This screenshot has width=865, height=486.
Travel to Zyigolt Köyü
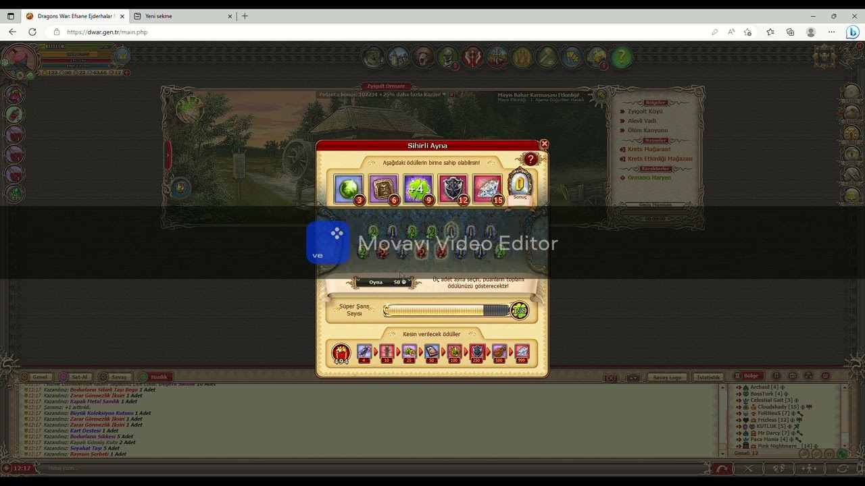(x=645, y=111)
